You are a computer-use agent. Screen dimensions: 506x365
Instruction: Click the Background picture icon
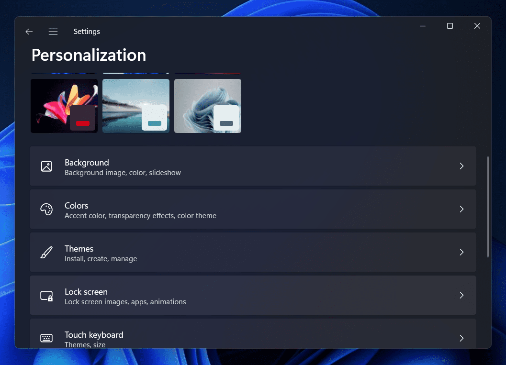[46, 166]
